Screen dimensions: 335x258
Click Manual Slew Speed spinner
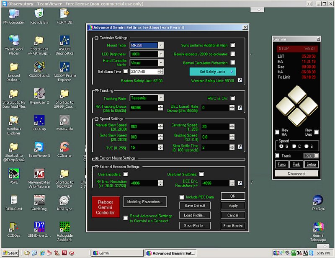click(160, 126)
